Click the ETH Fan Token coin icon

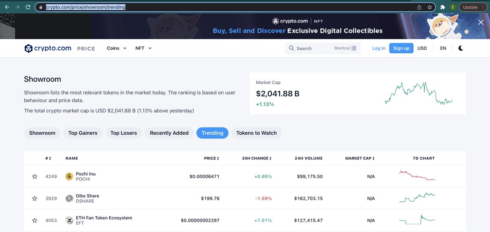pos(69,220)
